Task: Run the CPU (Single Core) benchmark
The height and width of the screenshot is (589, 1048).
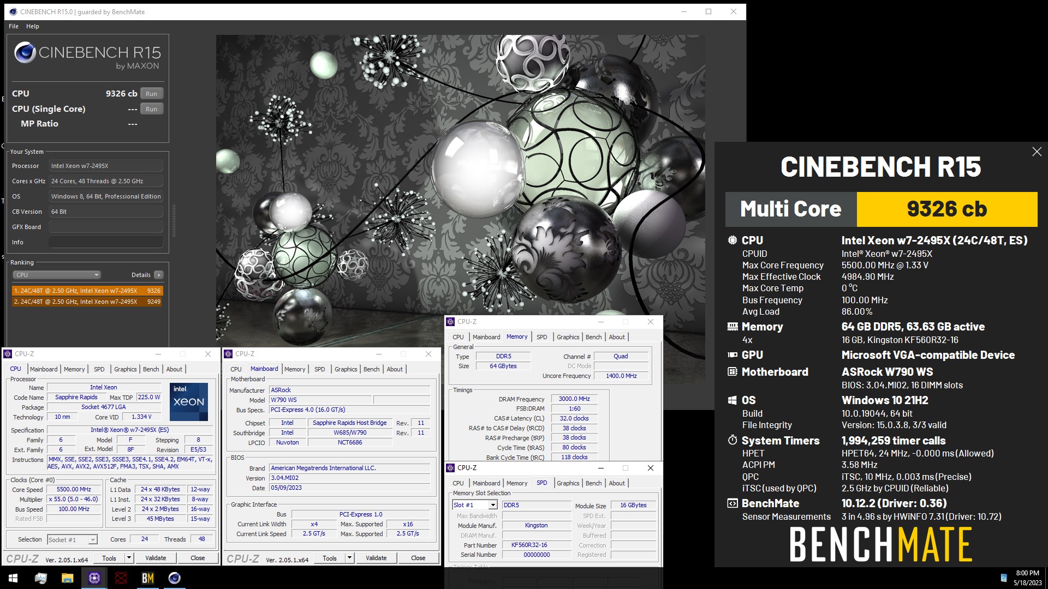Action: (152, 109)
